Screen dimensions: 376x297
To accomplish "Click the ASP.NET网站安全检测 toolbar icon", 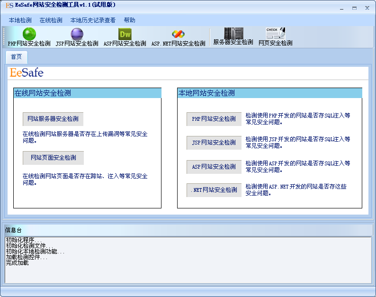I will (178, 34).
